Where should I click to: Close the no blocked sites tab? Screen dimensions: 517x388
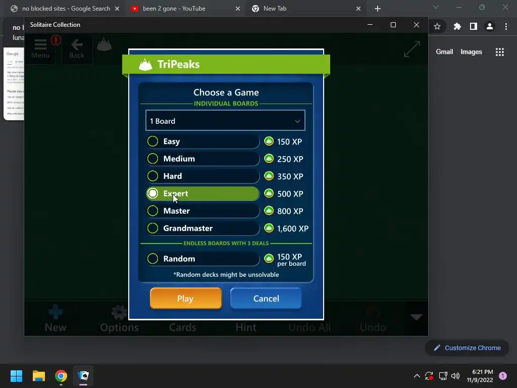tap(117, 9)
